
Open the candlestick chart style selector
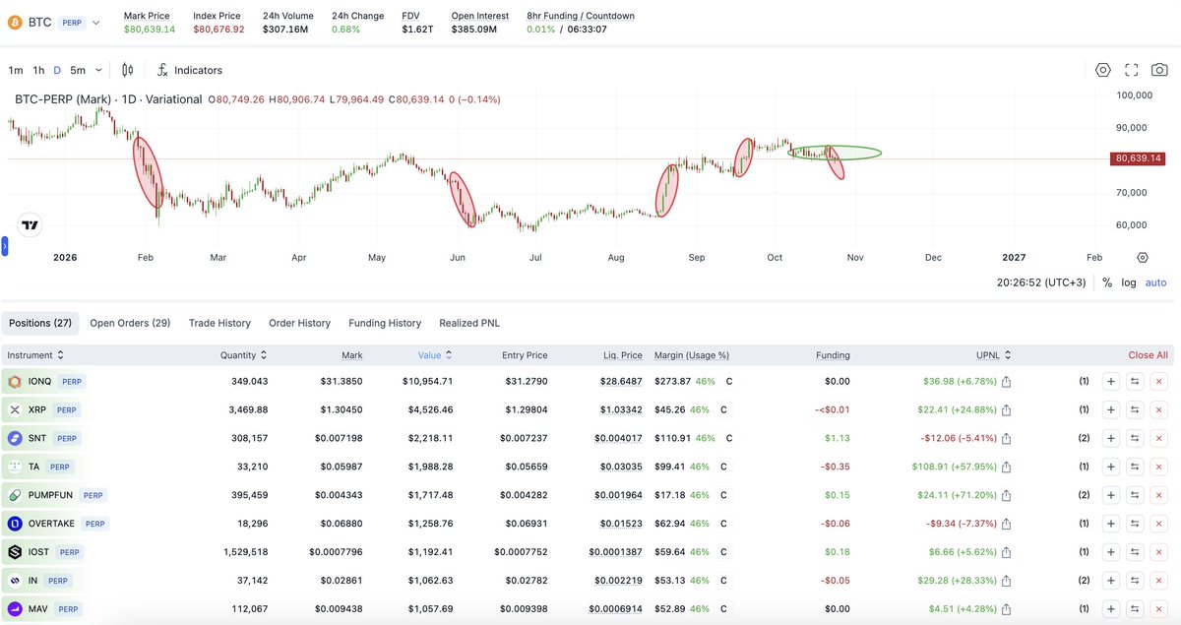127,70
